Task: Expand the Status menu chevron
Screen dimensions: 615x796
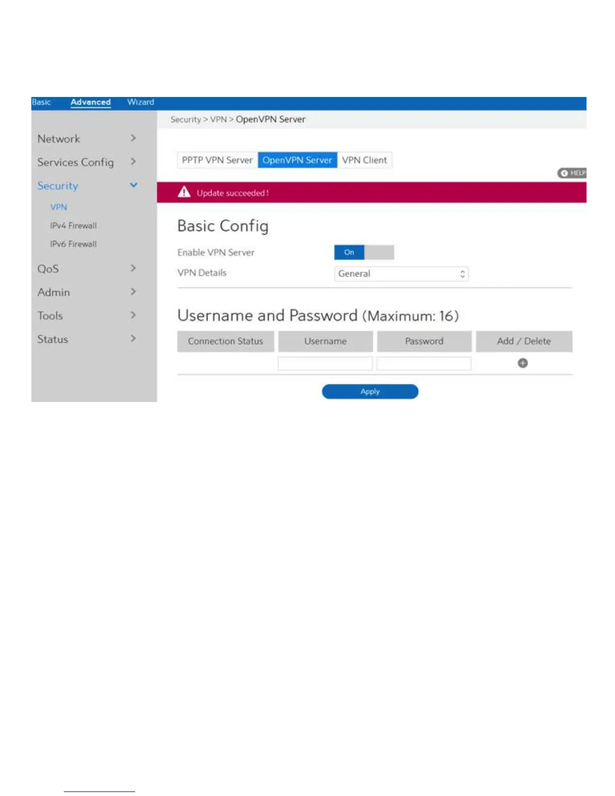Action: click(x=133, y=339)
